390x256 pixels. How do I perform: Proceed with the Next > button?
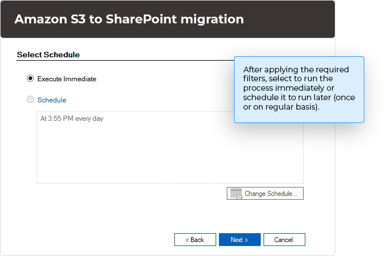point(240,240)
